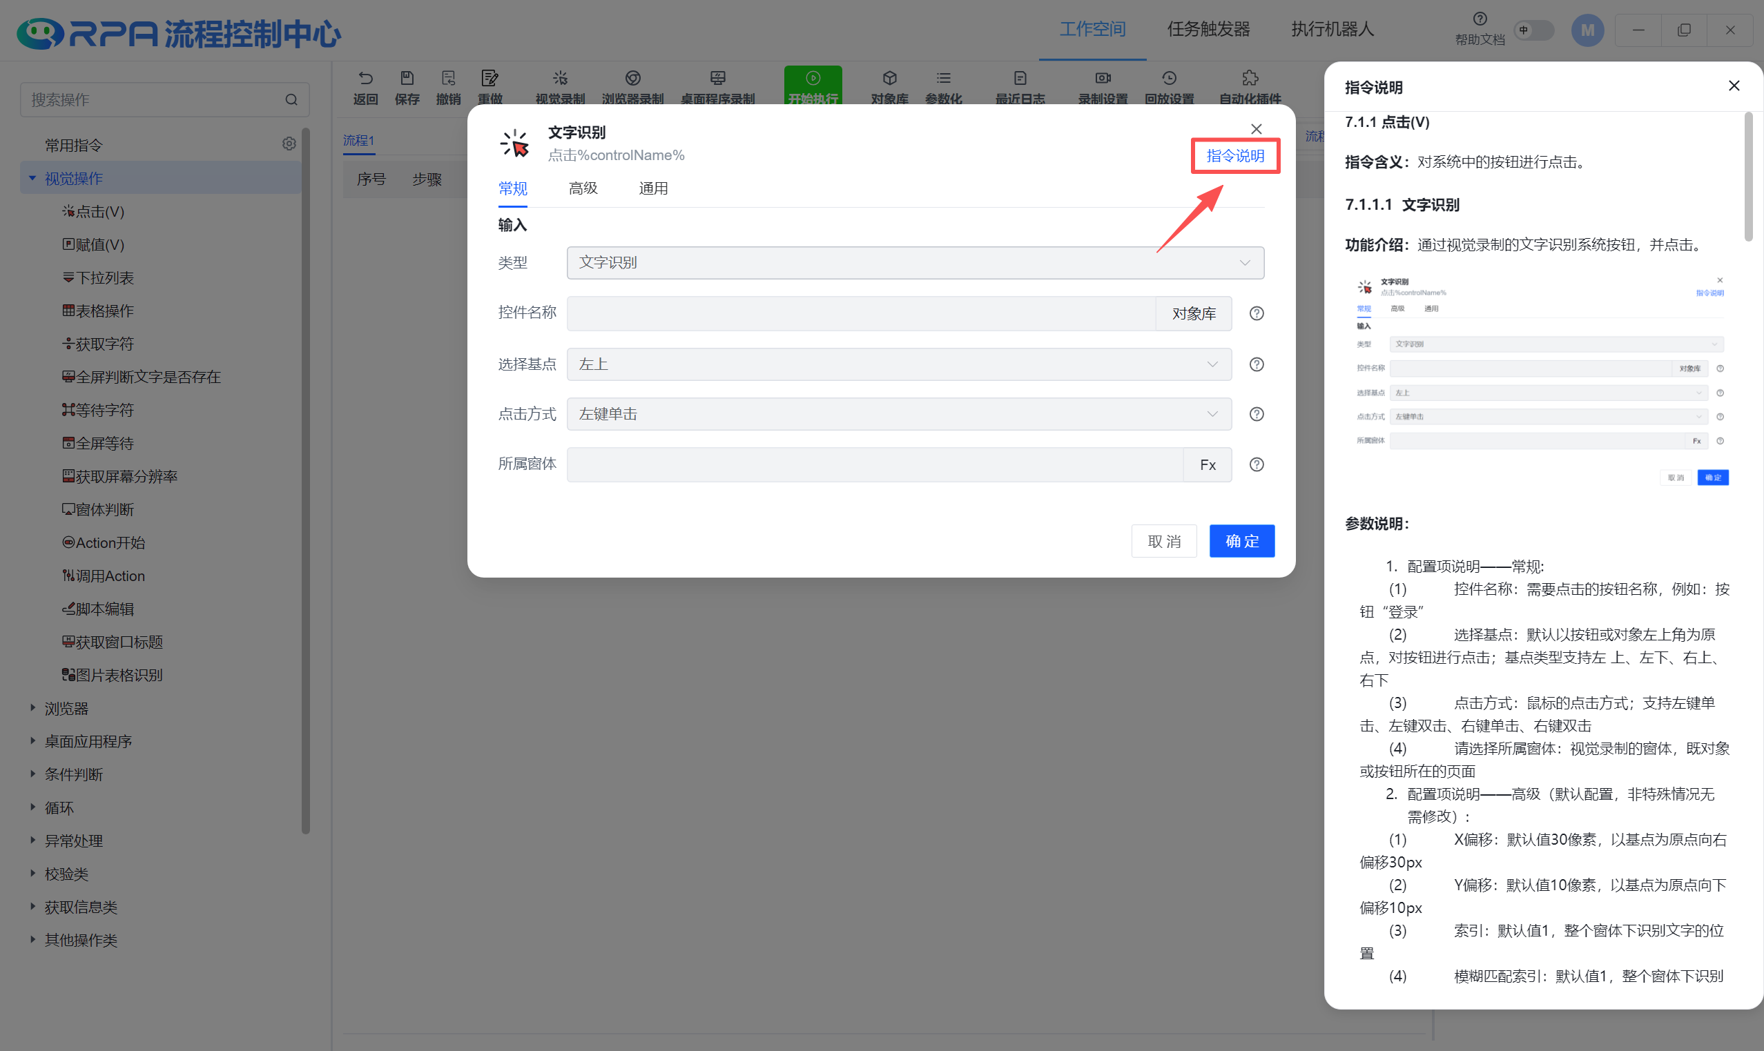This screenshot has width=1764, height=1051.
Task: Click the 保存 save icon
Action: point(407,79)
